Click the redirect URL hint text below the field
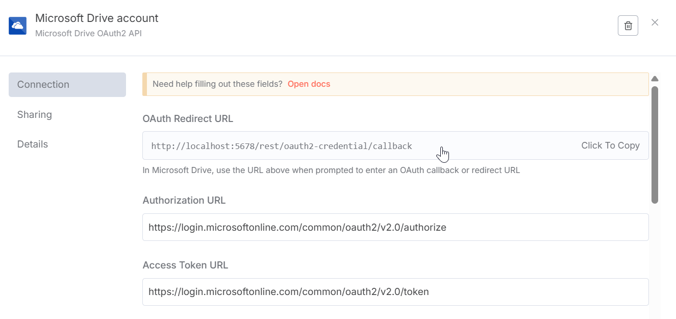This screenshot has width=676, height=319. 331,170
